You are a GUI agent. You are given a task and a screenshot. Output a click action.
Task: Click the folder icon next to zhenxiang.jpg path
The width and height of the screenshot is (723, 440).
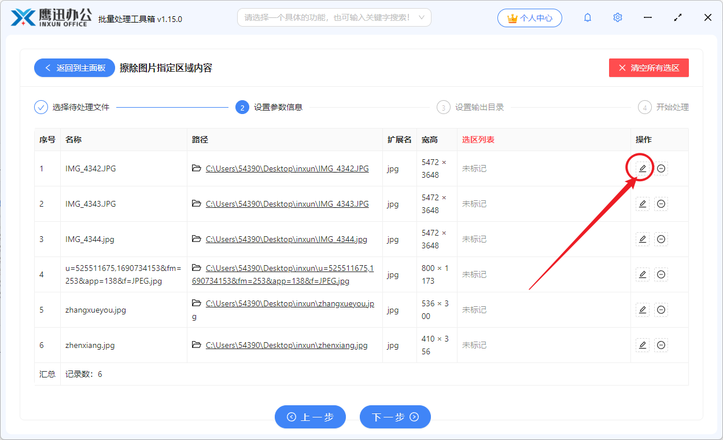[x=197, y=344]
